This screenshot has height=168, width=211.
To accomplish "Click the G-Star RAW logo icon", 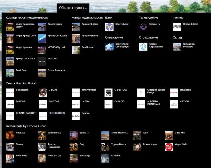I will click(108, 93).
